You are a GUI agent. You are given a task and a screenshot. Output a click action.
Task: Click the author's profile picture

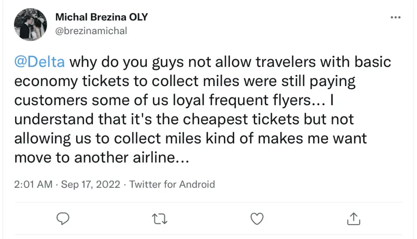[31, 24]
